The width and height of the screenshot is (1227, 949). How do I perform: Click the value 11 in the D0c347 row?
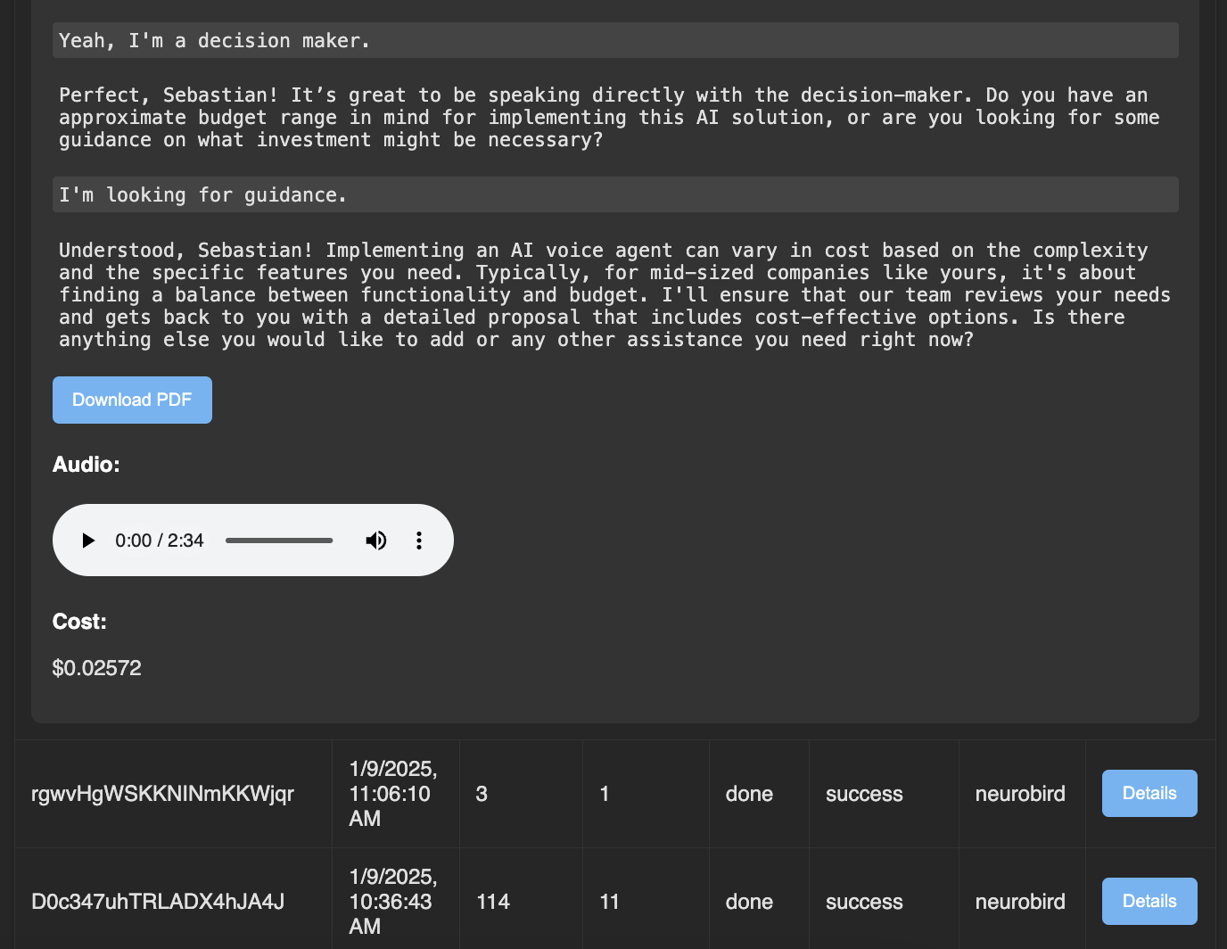[x=610, y=902]
